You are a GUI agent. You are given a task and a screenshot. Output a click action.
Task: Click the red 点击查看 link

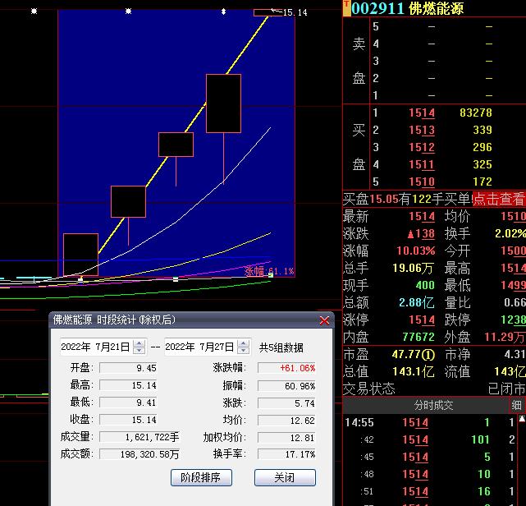[x=500, y=199]
